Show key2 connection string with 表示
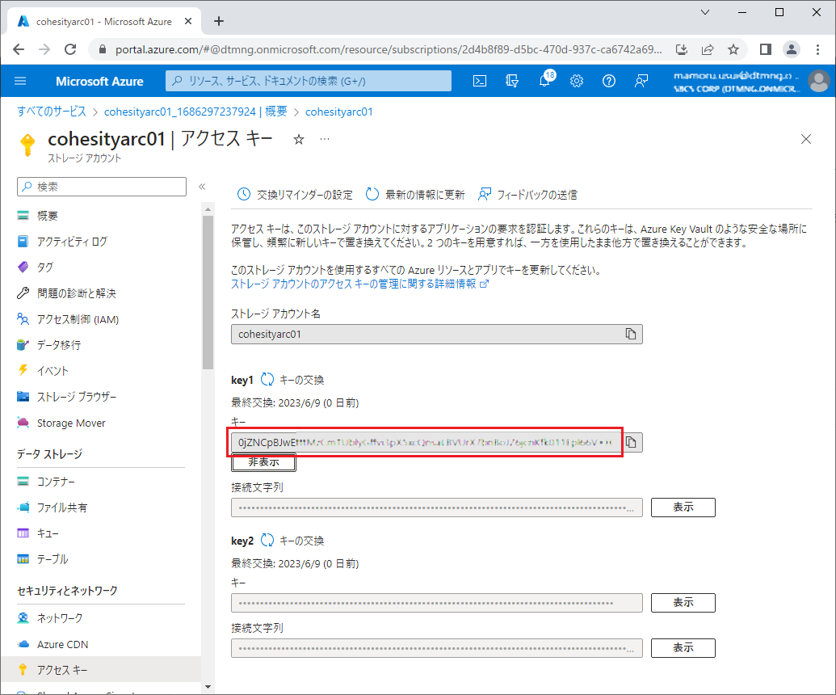Screen dimensions: 836x695 pos(683,648)
